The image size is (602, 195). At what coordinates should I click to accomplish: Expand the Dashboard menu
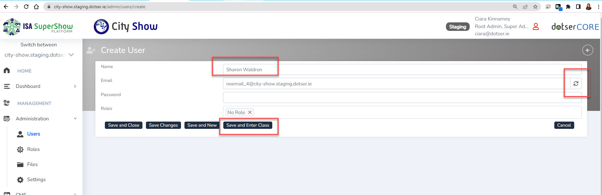point(75,86)
